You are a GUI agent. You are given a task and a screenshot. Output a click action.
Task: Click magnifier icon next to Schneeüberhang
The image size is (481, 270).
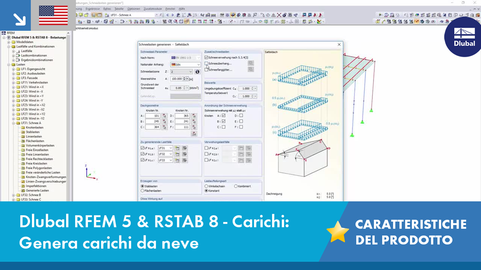coord(251,63)
